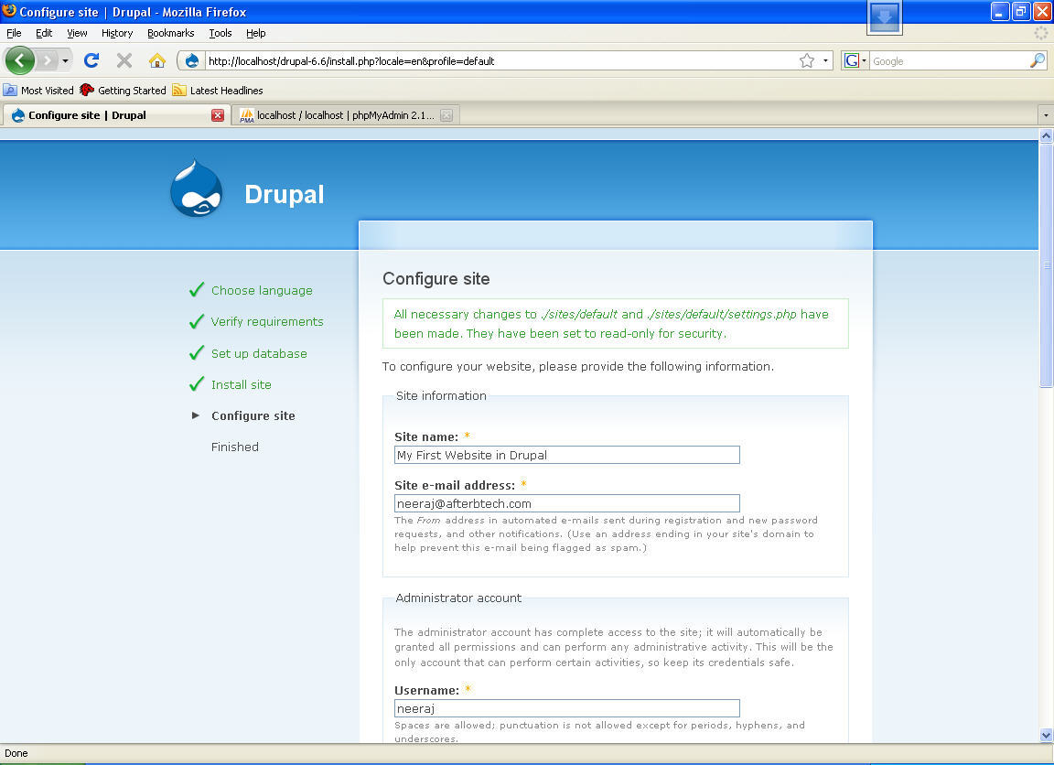Click the Stop loading X icon

coord(124,60)
